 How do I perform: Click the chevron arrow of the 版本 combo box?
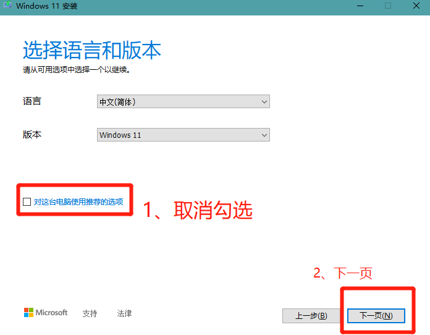(264, 135)
